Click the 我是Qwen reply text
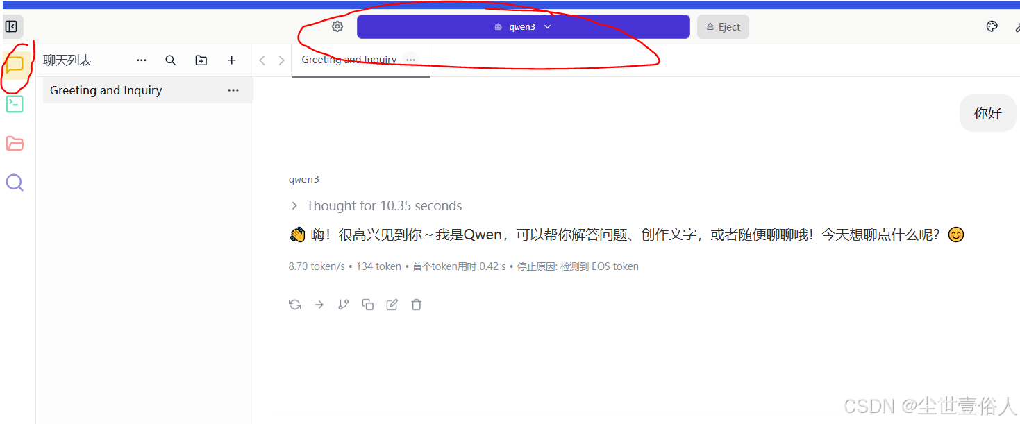The width and height of the screenshot is (1020, 424). pyautogui.click(x=469, y=235)
